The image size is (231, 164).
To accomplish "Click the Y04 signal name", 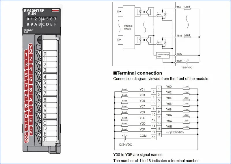I will tap(169, 98).
